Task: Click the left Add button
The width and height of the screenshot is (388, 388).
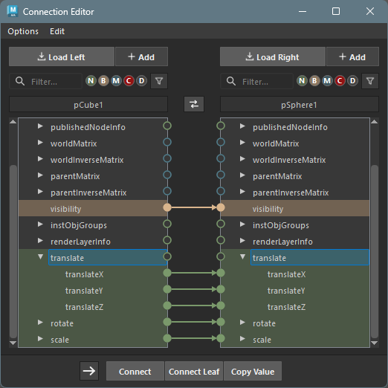Action: tap(141, 56)
